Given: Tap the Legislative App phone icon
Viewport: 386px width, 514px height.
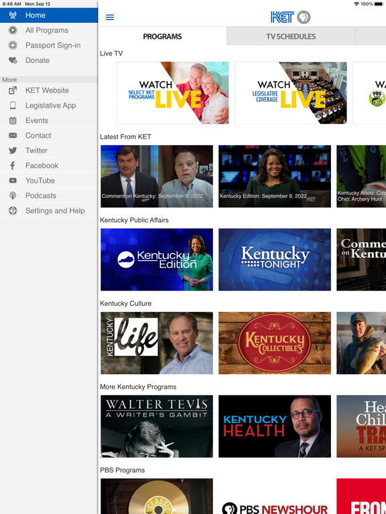Looking at the screenshot, I should [x=13, y=105].
